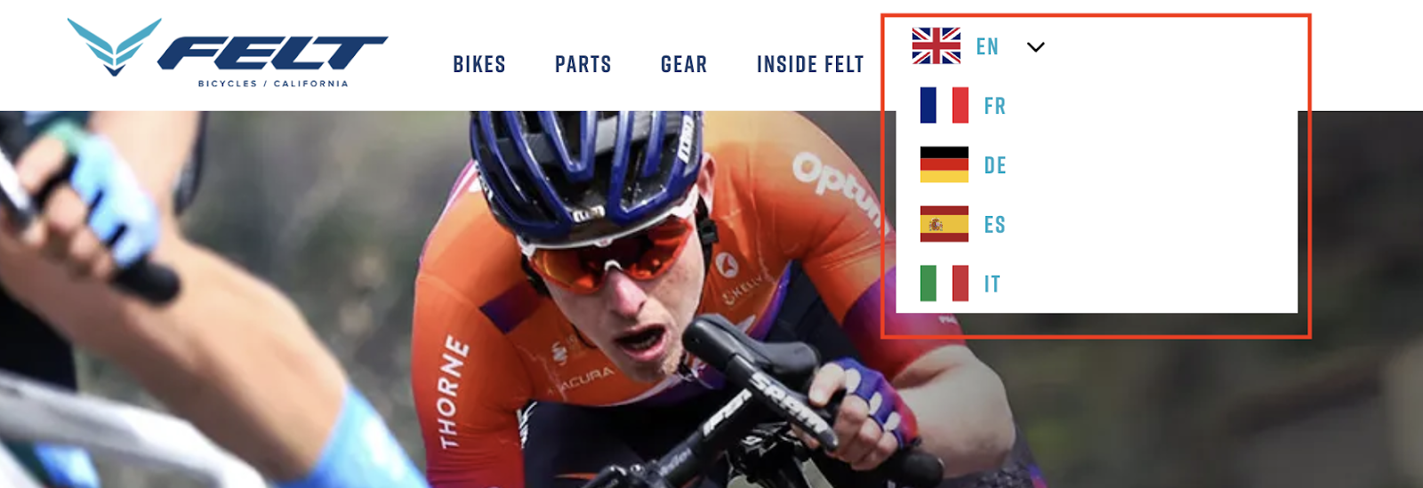
Task: Click the Italian flag icon
Action: coord(945,284)
